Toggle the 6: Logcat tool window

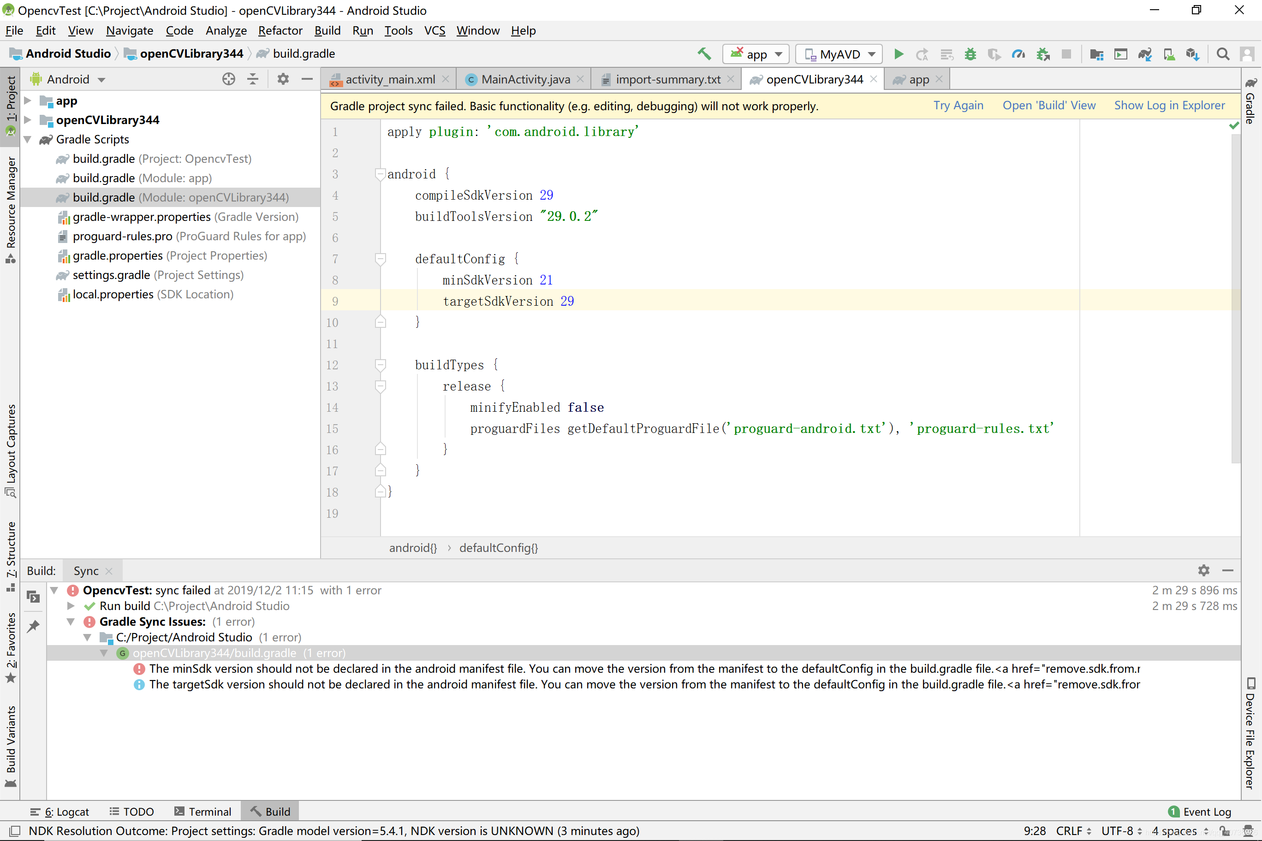point(60,811)
